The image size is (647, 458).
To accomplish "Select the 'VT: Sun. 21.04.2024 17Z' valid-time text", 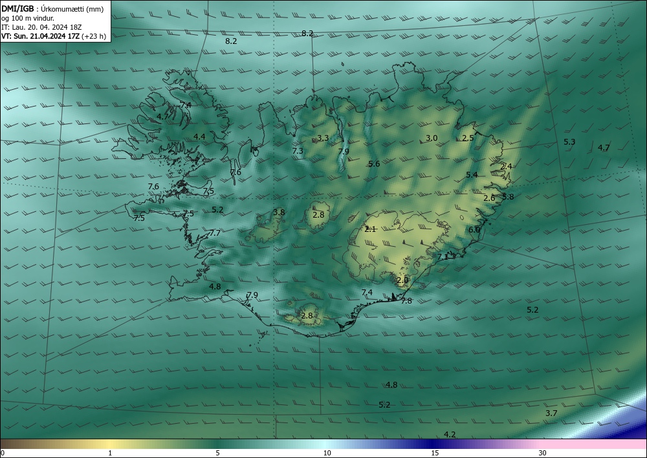I will 40,36.
